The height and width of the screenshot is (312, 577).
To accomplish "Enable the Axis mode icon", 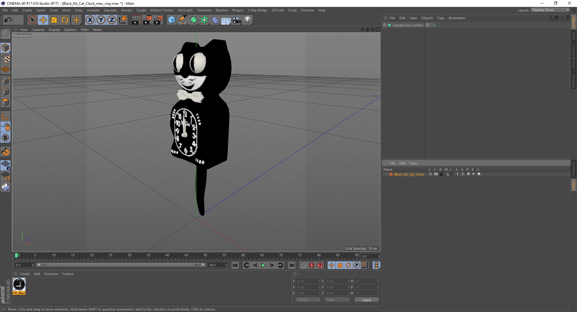I will [5, 116].
